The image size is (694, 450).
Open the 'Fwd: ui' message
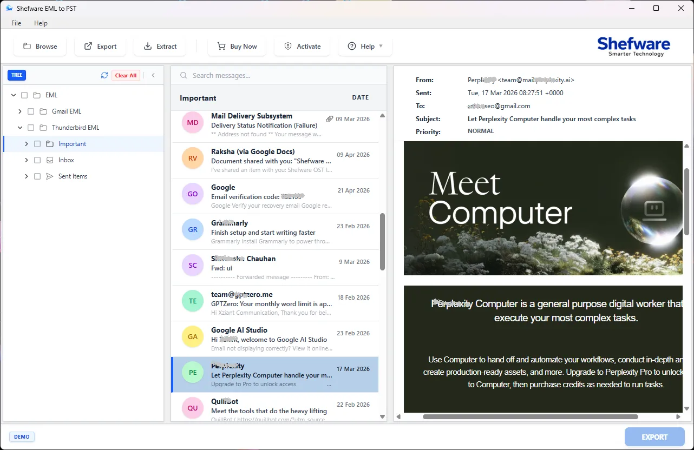(x=275, y=268)
